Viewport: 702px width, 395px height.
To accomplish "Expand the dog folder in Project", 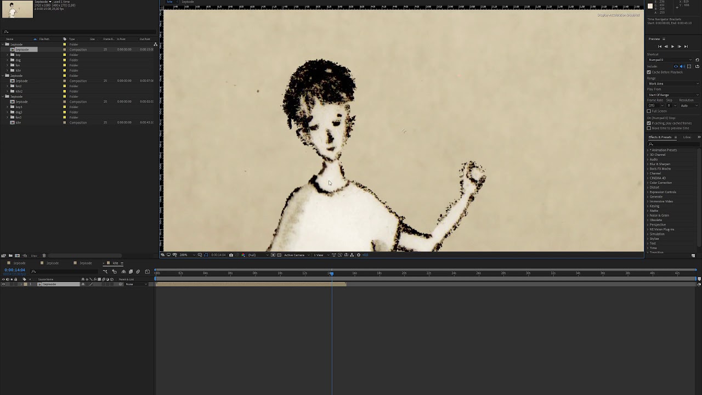I will click(x=7, y=60).
